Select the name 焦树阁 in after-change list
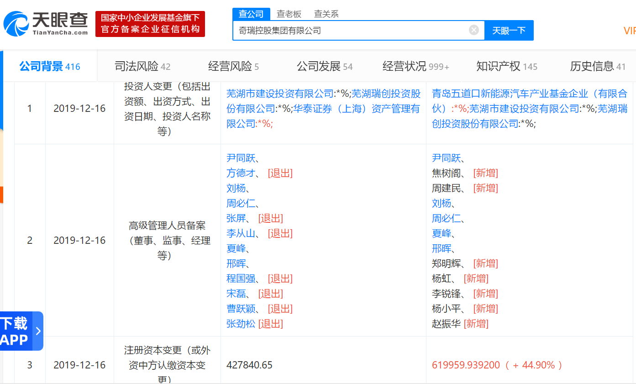The width and height of the screenshot is (636, 384). tap(447, 174)
